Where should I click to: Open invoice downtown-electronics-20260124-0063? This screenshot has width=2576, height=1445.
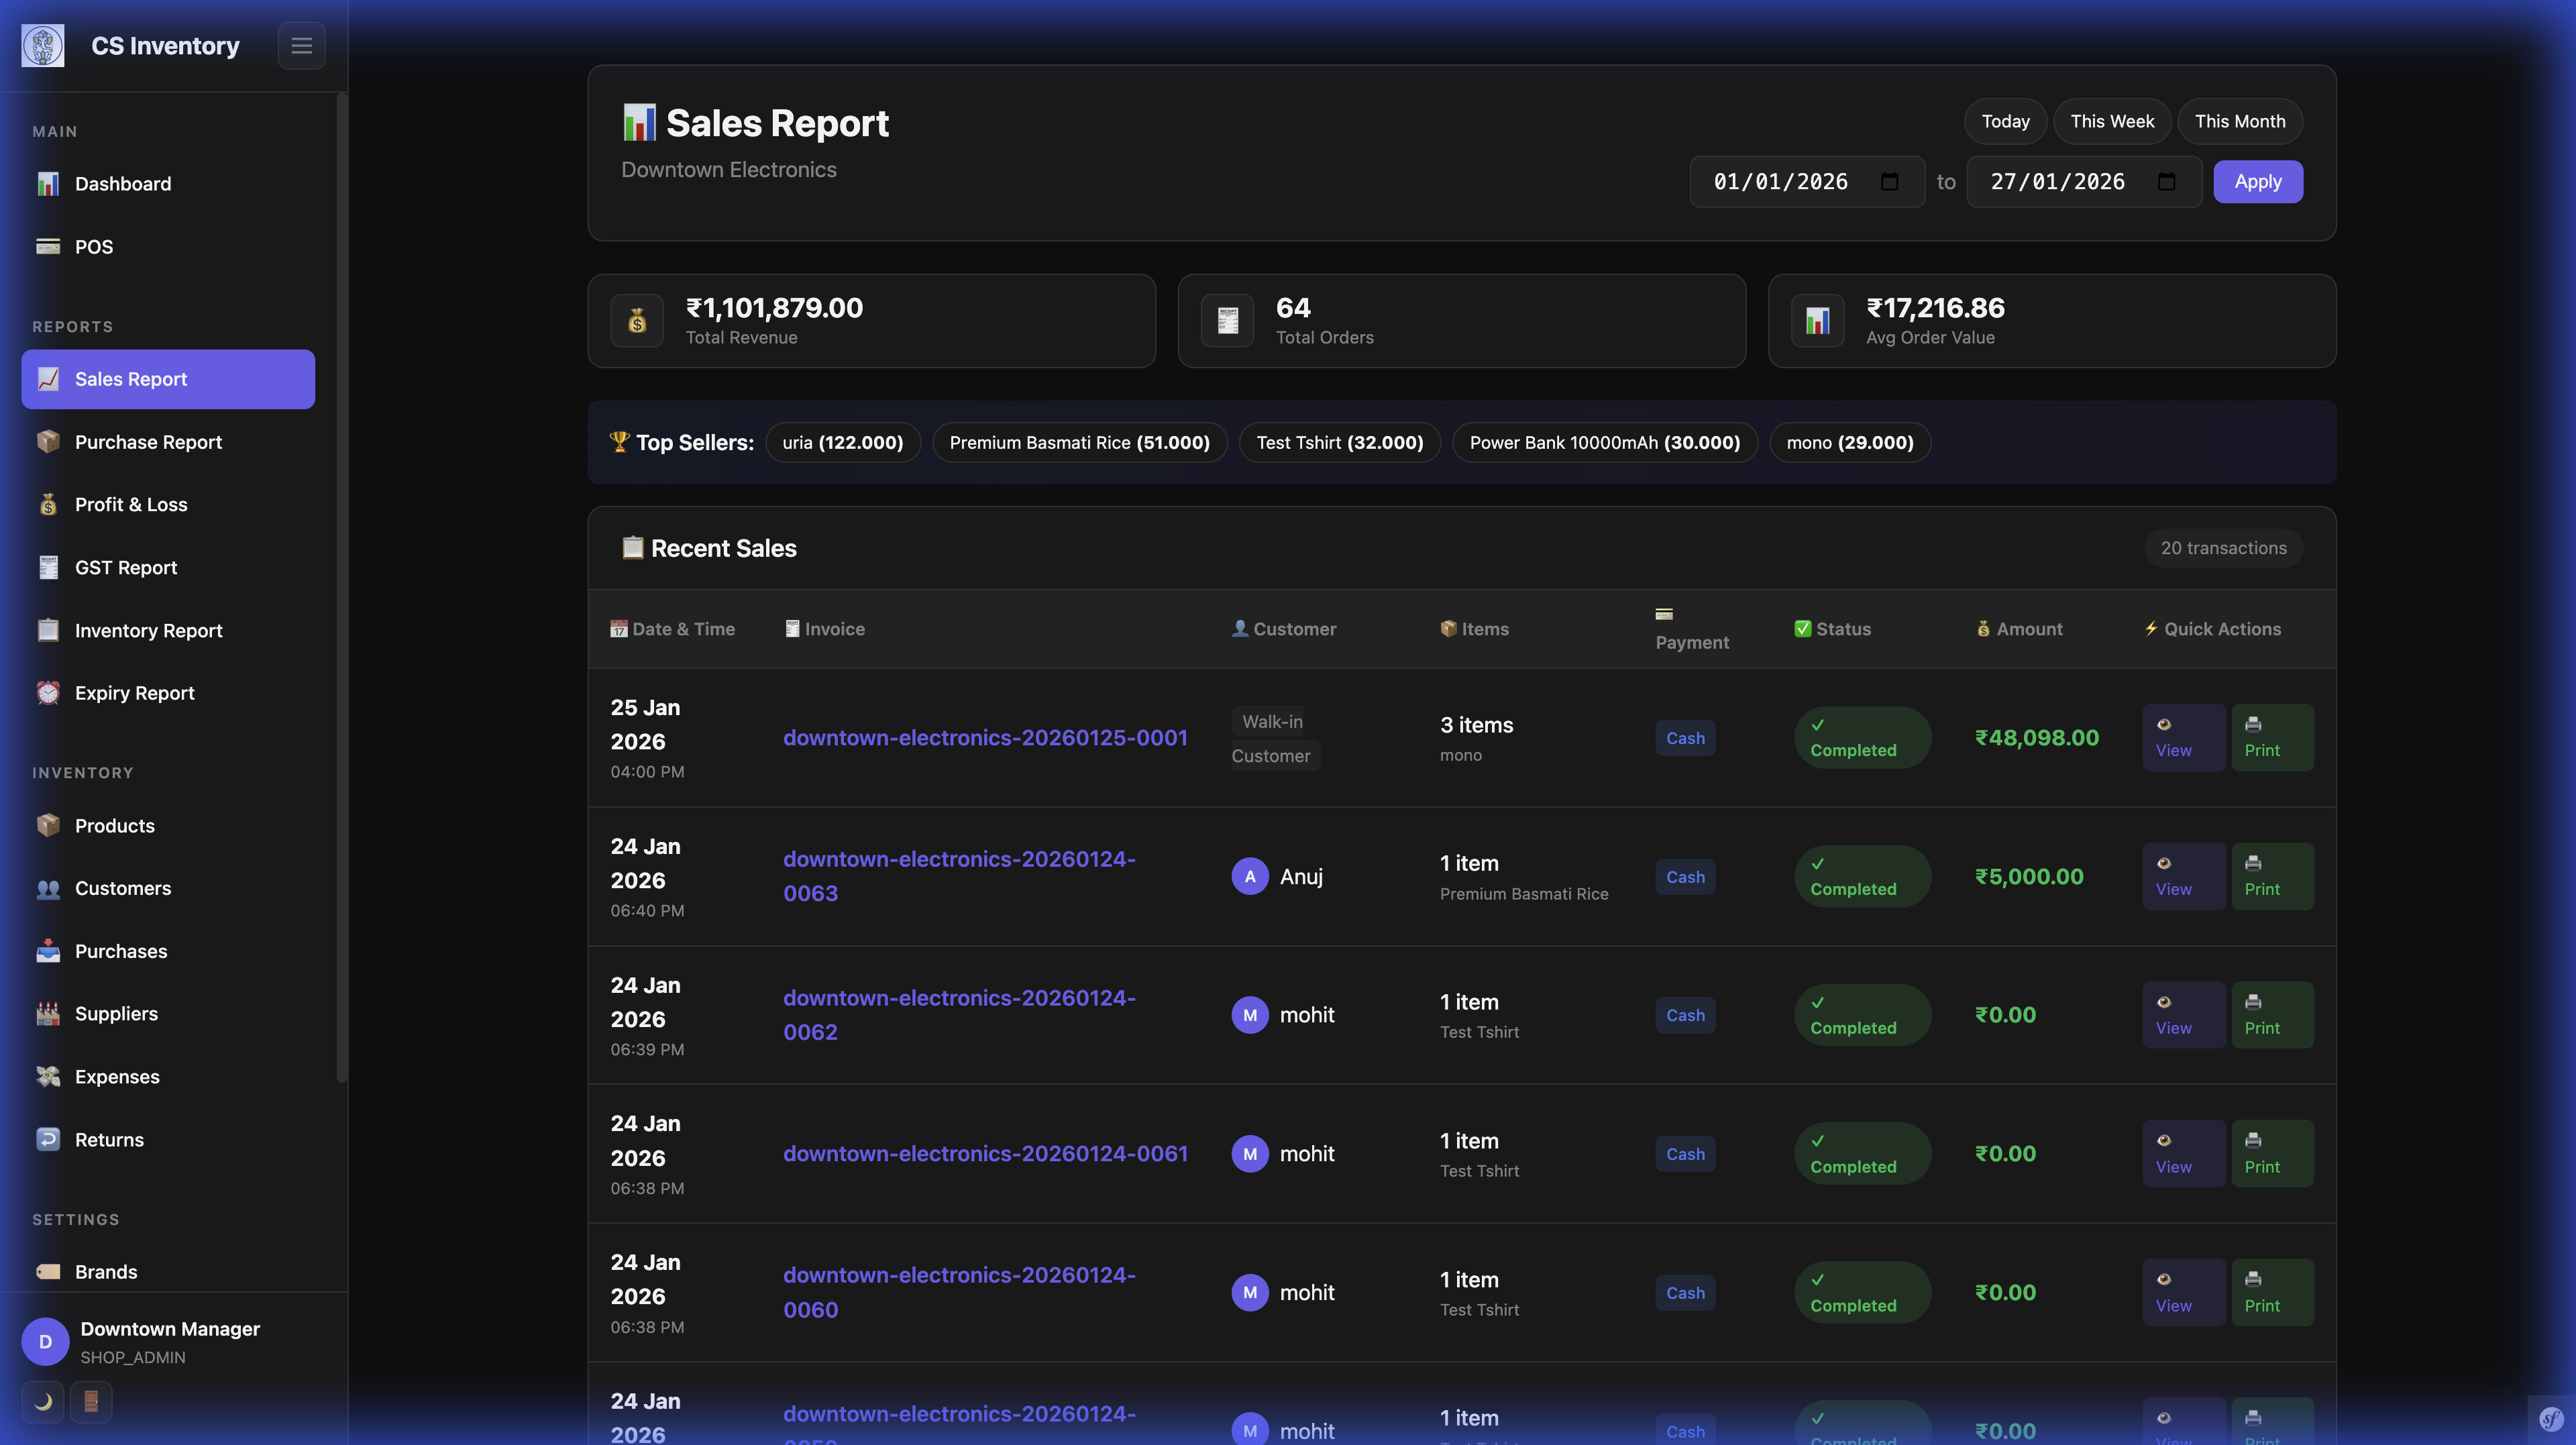[x=959, y=877]
